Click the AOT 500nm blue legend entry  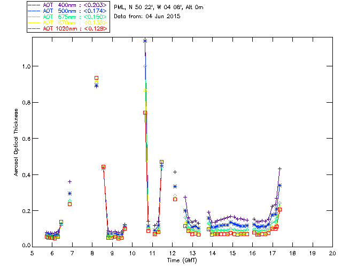coord(67,11)
